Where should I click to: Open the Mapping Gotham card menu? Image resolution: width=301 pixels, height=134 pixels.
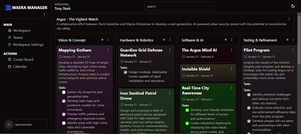click(108, 50)
